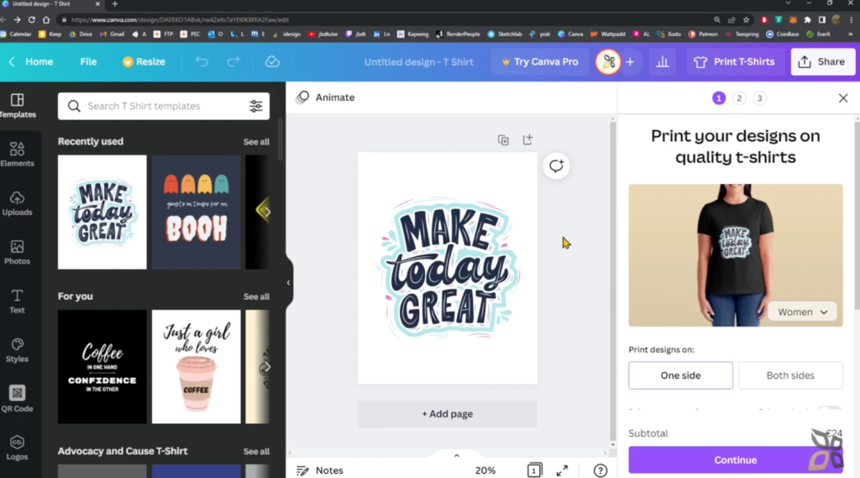Open the Resize option
Screen dimensions: 860x478
(144, 61)
